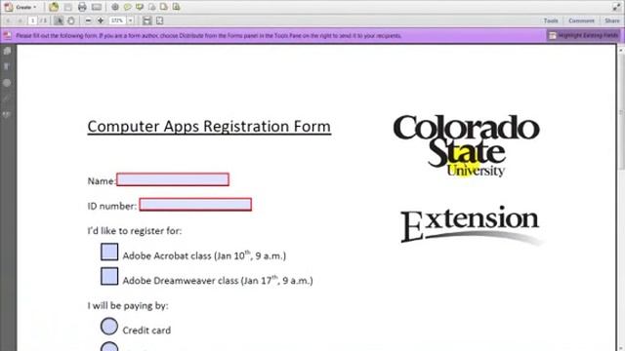This screenshot has height=351, width=625.
Task: Print the document with printer icon
Action: [x=82, y=7]
